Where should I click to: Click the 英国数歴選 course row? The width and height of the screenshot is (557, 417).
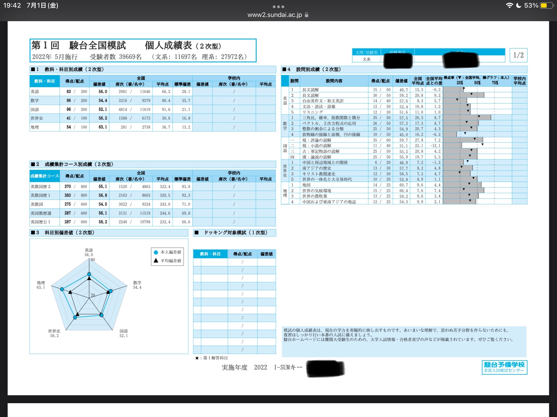(153, 213)
